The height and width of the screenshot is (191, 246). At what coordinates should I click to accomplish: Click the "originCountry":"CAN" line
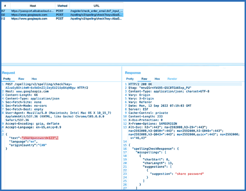(x=28, y=145)
